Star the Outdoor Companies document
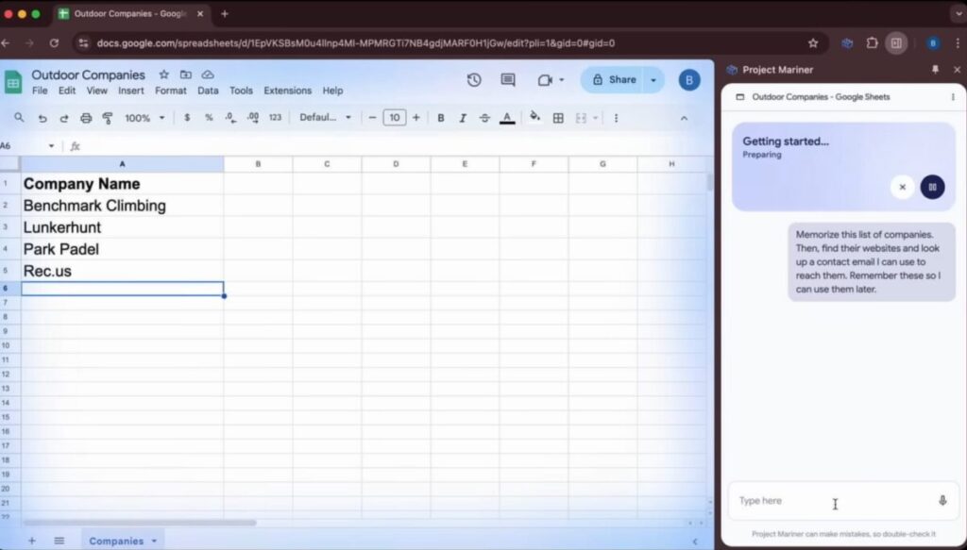Screen dimensions: 967x550 pyautogui.click(x=163, y=75)
